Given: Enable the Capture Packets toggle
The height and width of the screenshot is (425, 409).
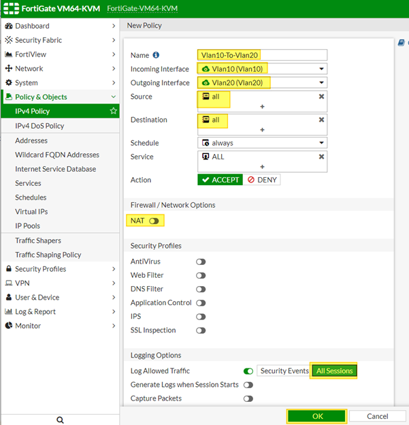Looking at the screenshot, I should coord(248,398).
